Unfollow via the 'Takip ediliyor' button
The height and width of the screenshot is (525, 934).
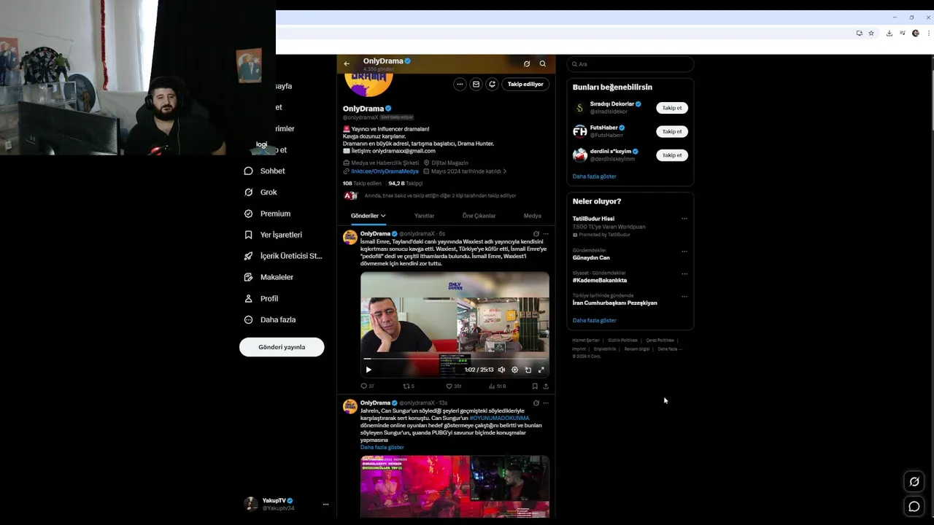[525, 85]
